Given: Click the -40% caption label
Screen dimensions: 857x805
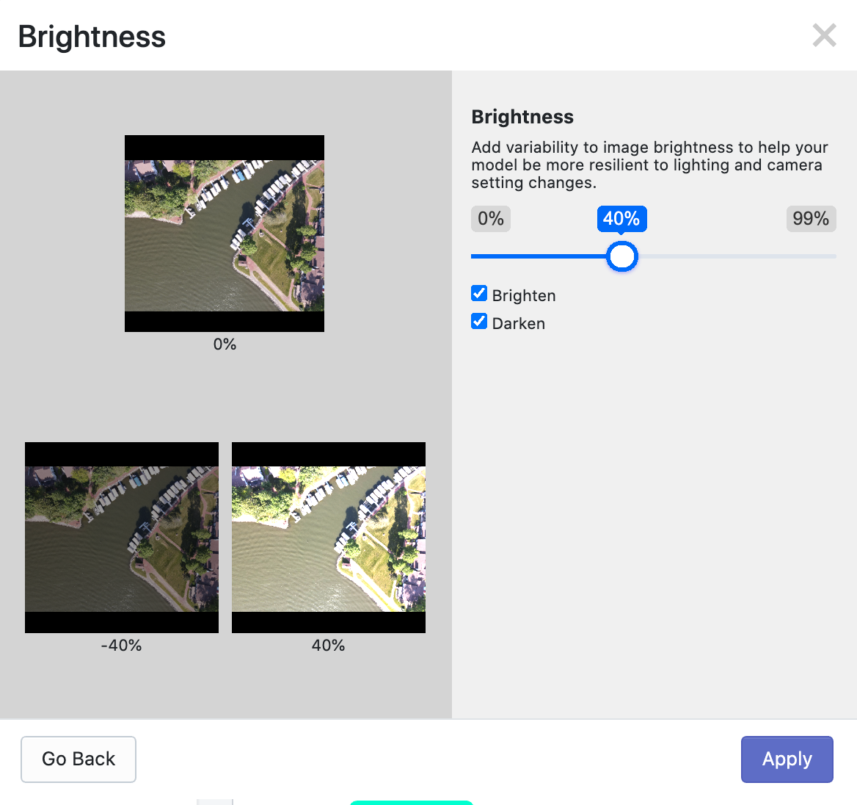Looking at the screenshot, I should (x=121, y=645).
